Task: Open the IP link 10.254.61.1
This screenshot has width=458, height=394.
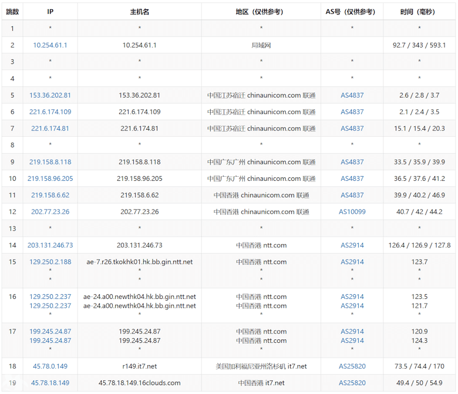Action: tap(50, 45)
